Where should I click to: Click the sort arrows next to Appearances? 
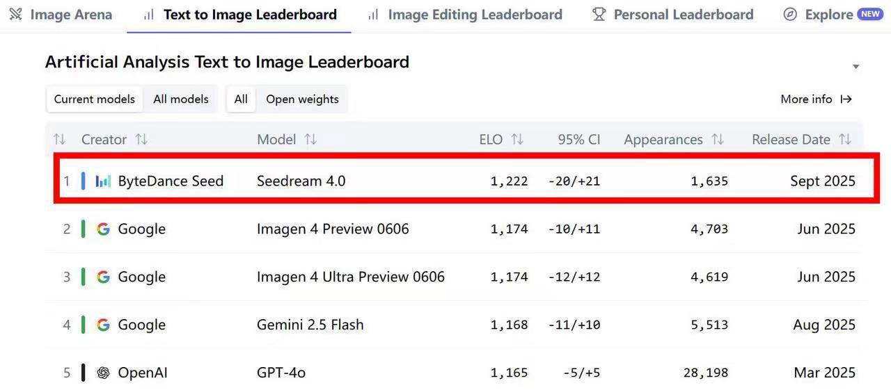click(x=718, y=139)
